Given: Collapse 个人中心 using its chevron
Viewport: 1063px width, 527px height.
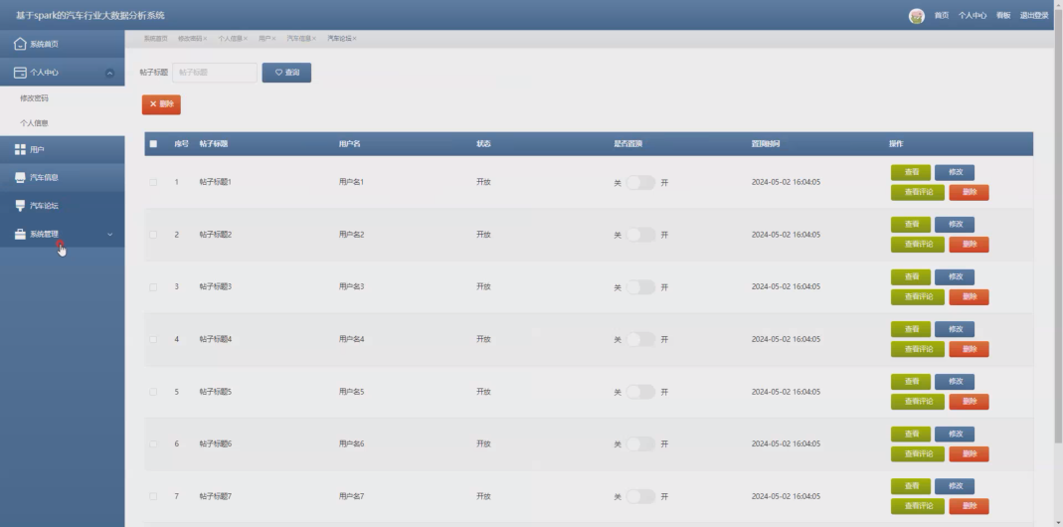Looking at the screenshot, I should coord(109,73).
